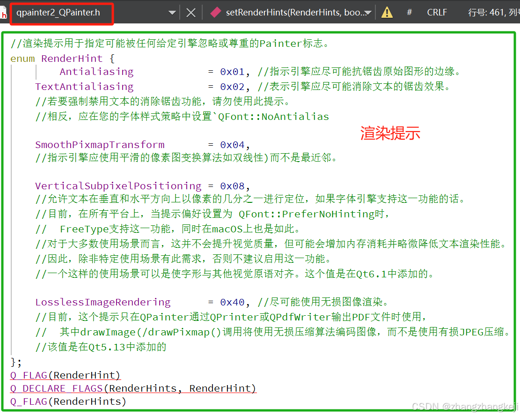Select the qpainter2_QPainter.h file name

(58, 13)
